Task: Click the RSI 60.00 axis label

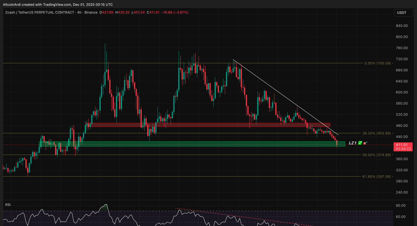Action: [401, 217]
